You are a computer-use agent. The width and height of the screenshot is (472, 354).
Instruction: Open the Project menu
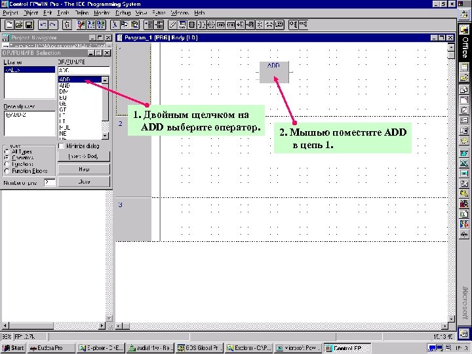pos(10,13)
